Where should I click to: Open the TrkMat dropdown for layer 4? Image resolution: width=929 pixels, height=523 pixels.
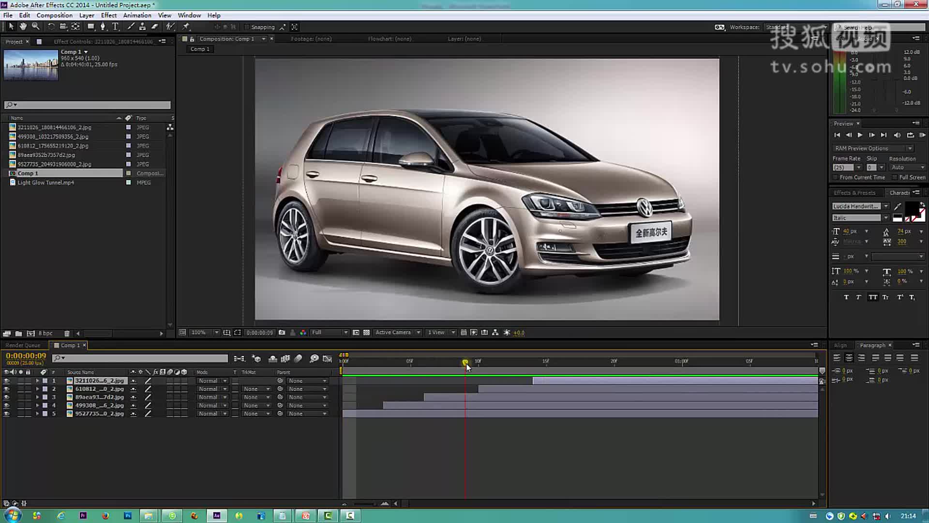[256, 406]
